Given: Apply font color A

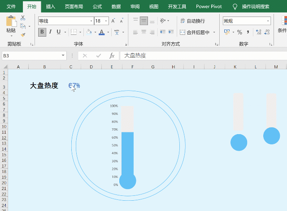Looking at the screenshot, I should pyautogui.click(x=102, y=32).
